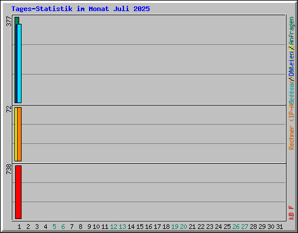Image resolution: width=298 pixels, height=233 pixels.
Task: Click the chart title 'Tages-Statistik im Monat Juli 2025'
Action: click(x=80, y=9)
